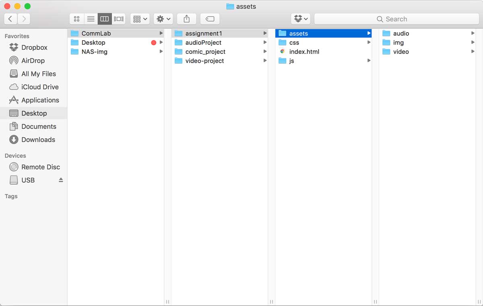Open AirDrop in the sidebar
483x306 pixels.
(34, 61)
